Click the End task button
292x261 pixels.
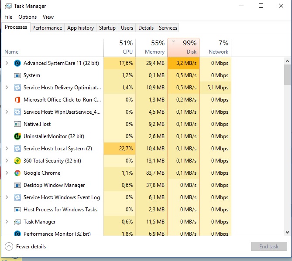269,247
